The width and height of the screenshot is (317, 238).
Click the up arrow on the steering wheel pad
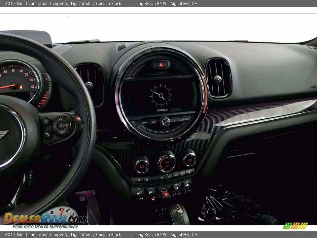coord(60,120)
